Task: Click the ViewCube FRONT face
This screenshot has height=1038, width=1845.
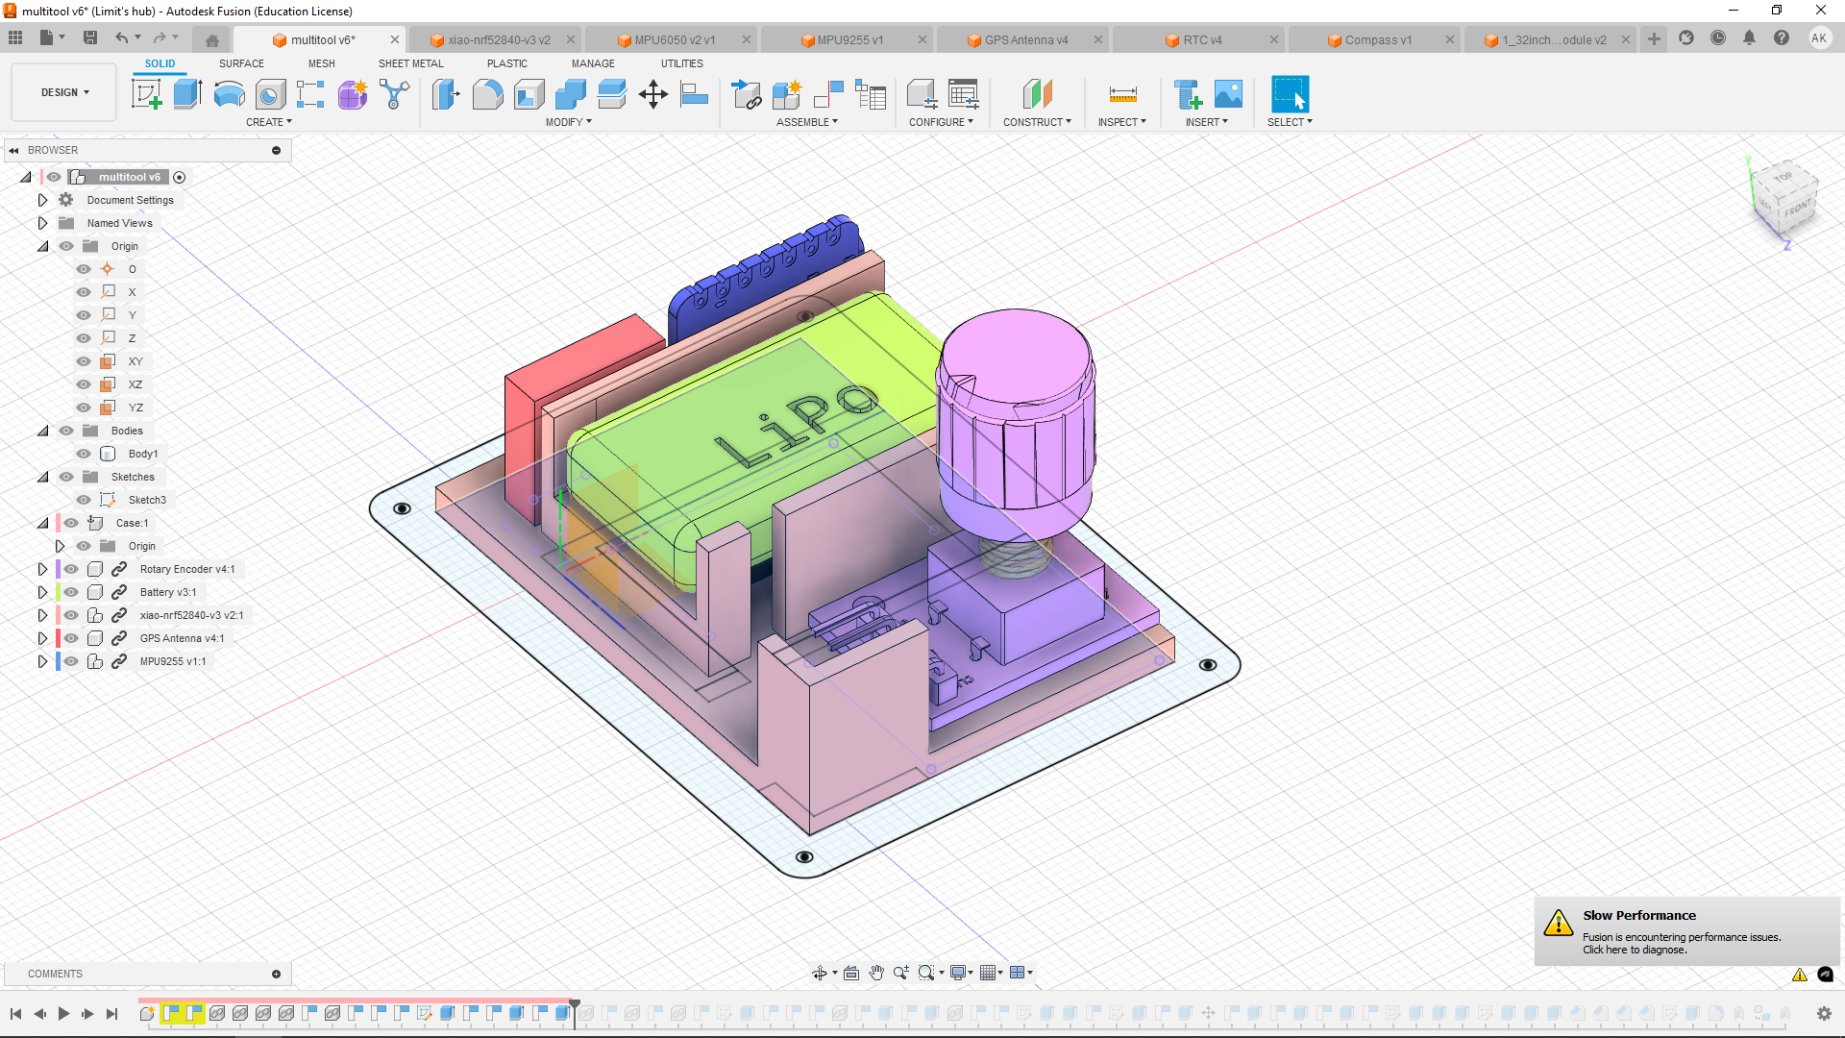Action: pos(1796,208)
